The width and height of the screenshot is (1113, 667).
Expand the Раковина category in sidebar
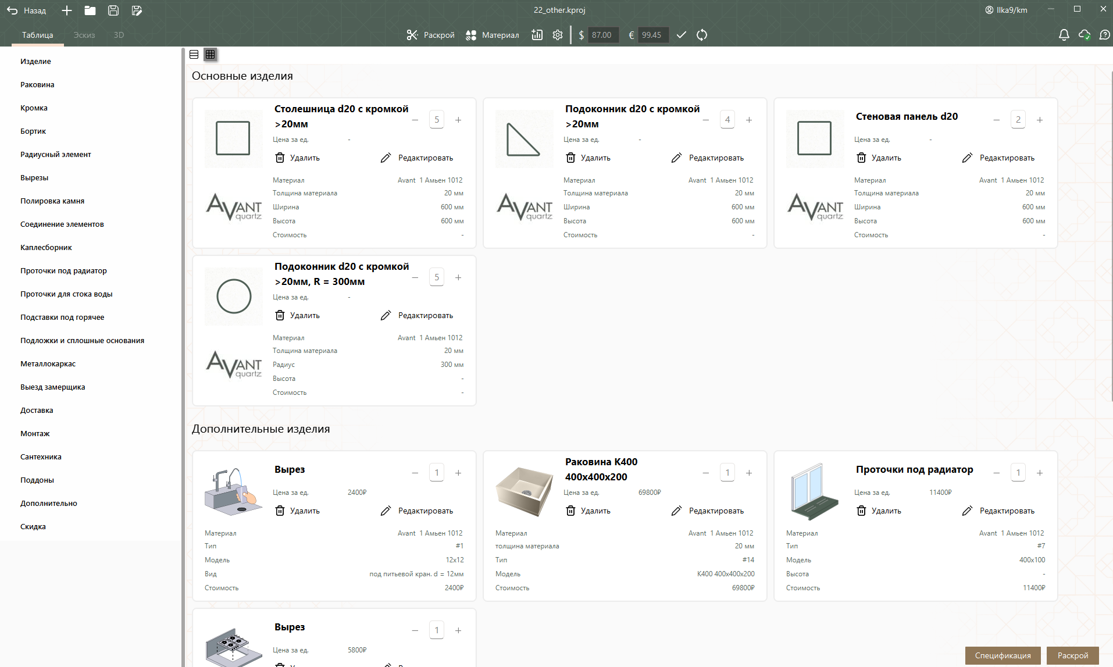(x=37, y=84)
